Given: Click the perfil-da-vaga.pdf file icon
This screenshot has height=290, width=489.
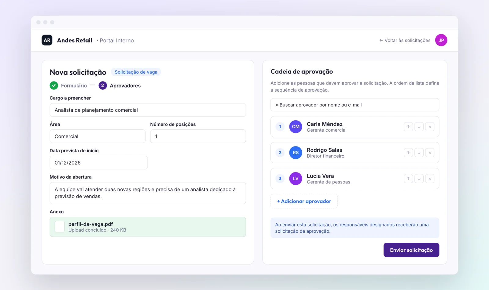Looking at the screenshot, I should (x=60, y=227).
